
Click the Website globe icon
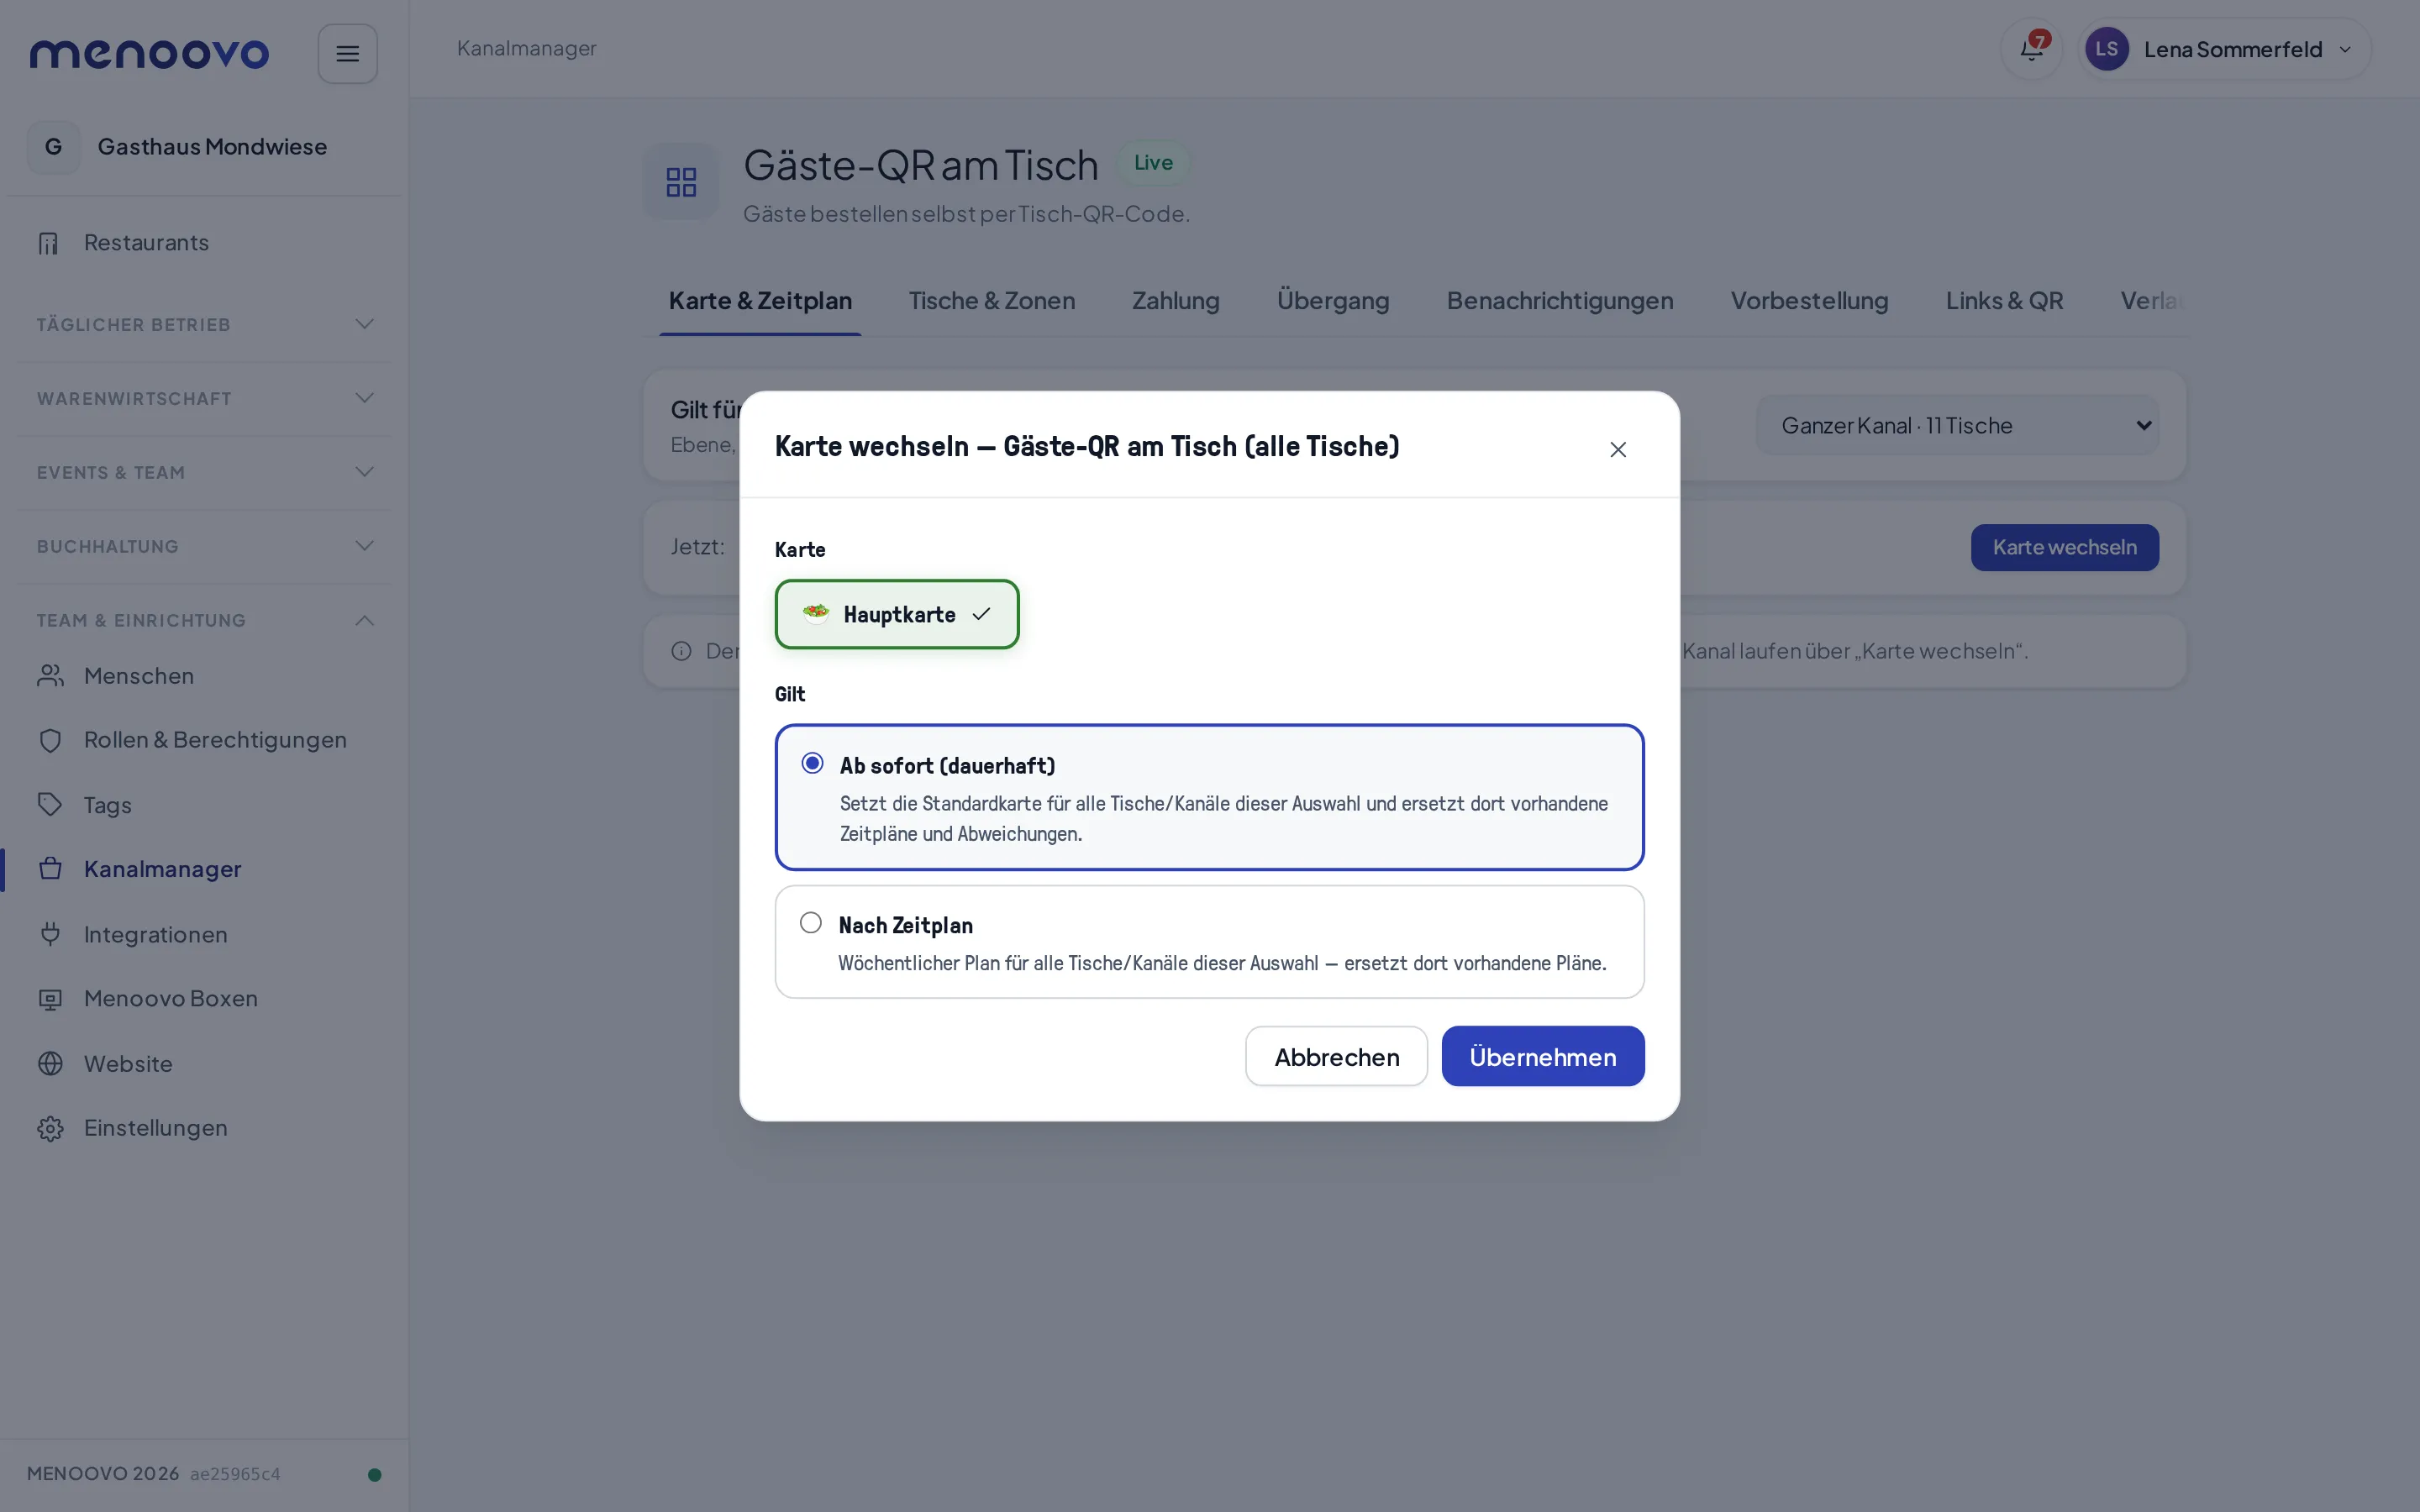(x=50, y=1063)
